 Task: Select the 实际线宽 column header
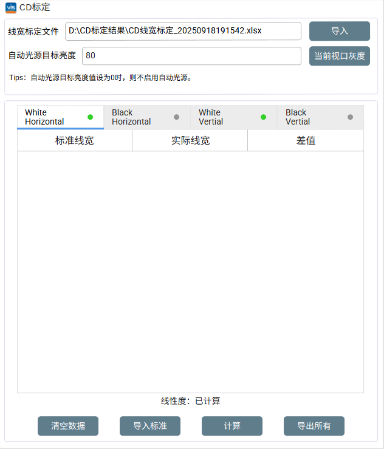pos(190,140)
